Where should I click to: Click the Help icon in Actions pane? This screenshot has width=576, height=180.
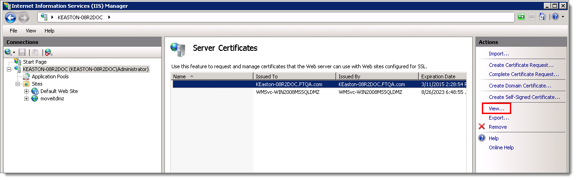pyautogui.click(x=482, y=138)
